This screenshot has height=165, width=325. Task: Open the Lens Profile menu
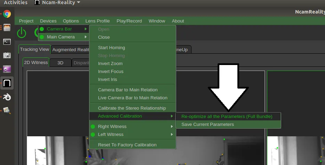pyautogui.click(x=98, y=21)
